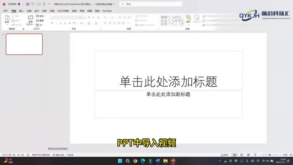
Task: Click the Format Painter brush icon
Action: [13, 25]
